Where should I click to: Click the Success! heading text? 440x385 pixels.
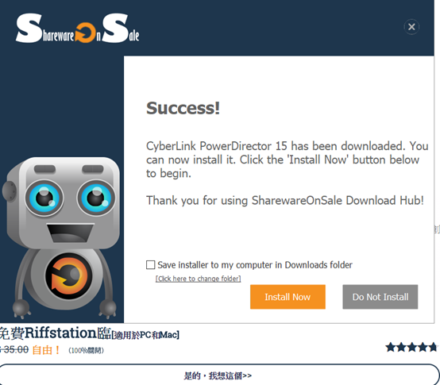tap(183, 108)
